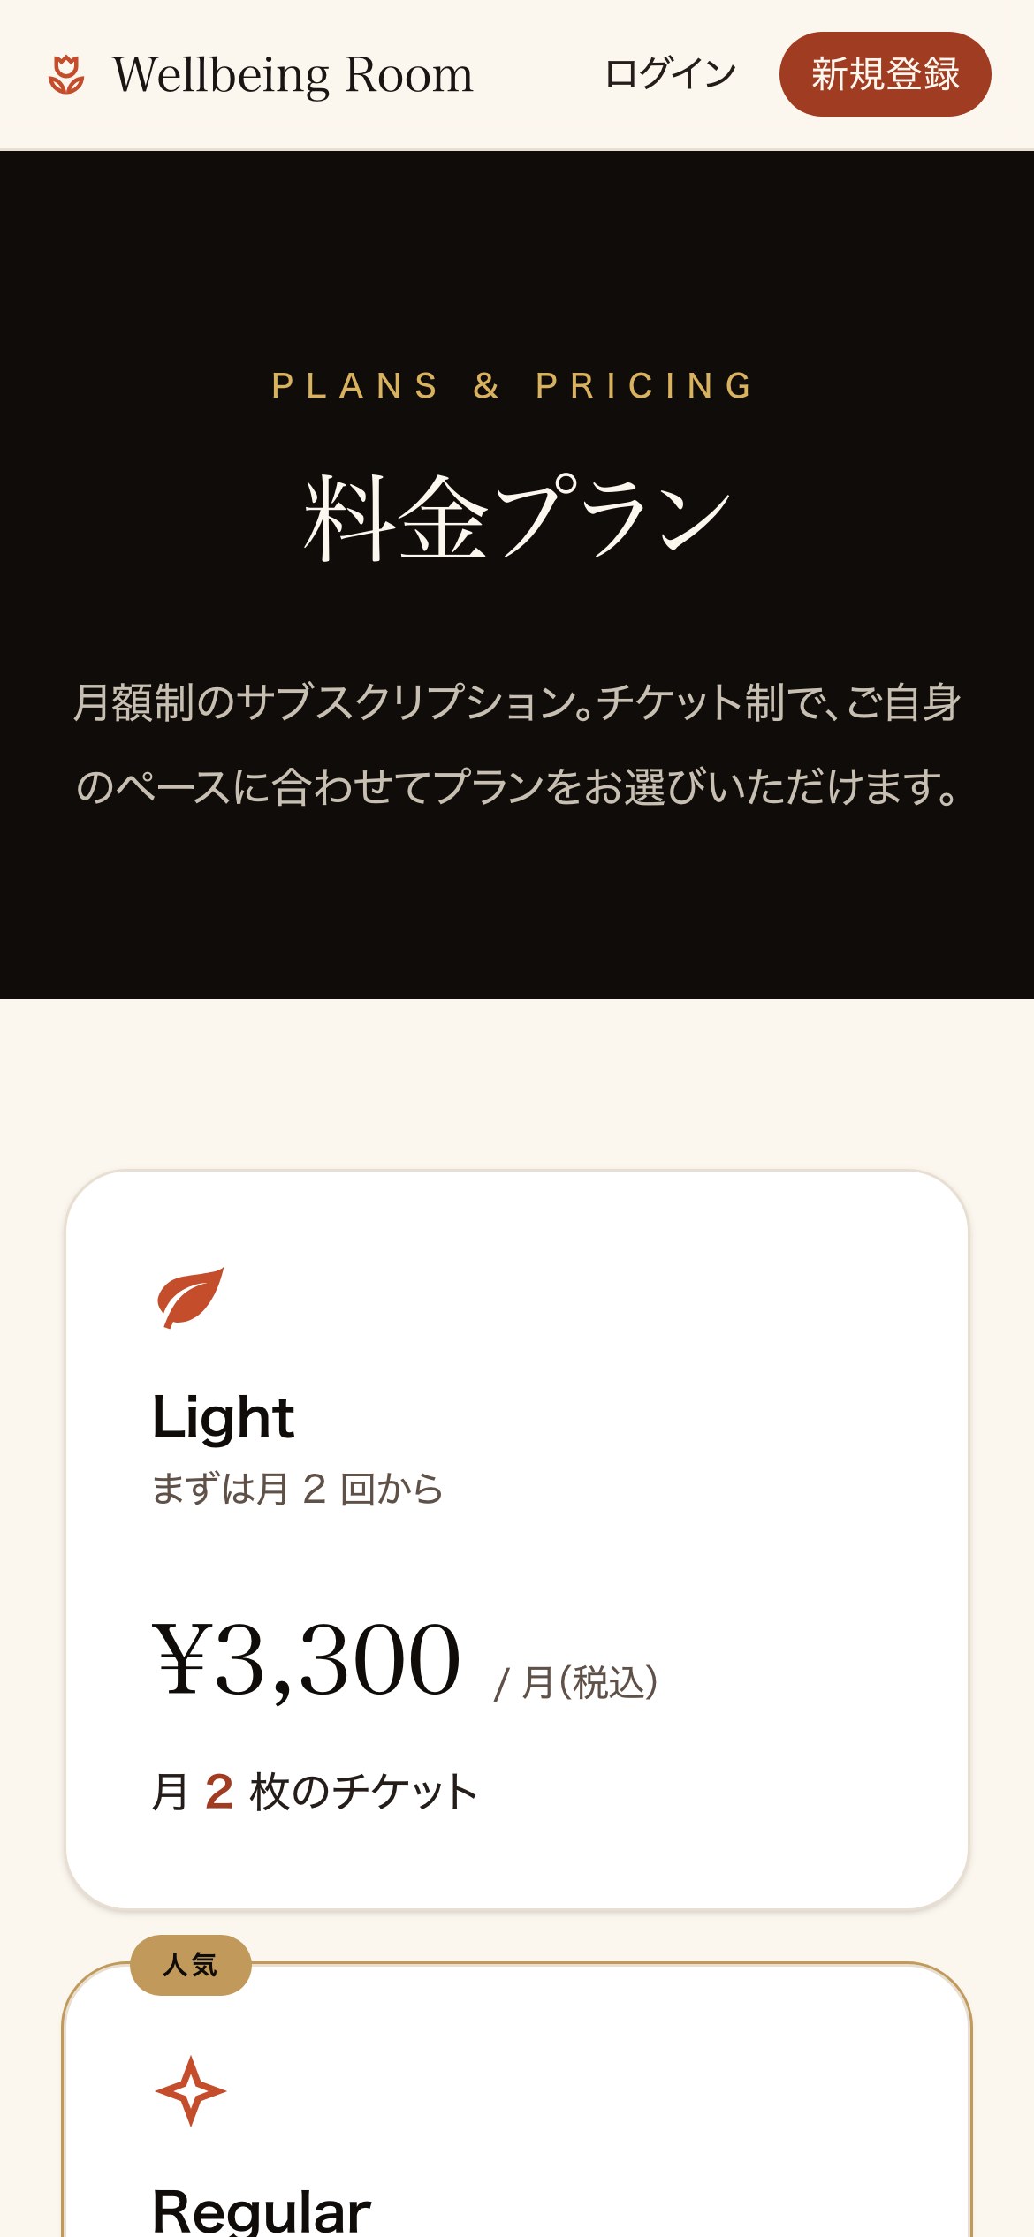Select the Regular plan card
This screenshot has width=1034, height=2237.
517,2100
